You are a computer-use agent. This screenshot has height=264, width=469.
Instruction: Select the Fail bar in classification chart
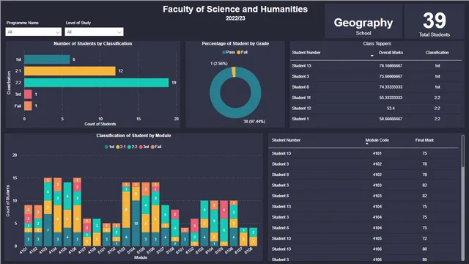coord(28,106)
